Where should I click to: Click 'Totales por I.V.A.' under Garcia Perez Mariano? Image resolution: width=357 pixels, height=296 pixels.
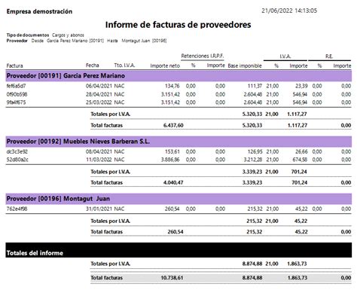(x=111, y=114)
